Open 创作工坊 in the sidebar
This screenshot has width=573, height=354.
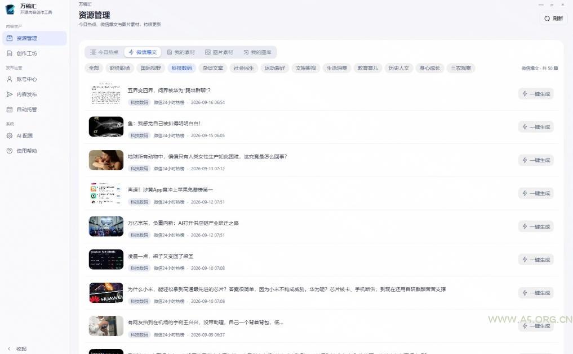(x=34, y=53)
